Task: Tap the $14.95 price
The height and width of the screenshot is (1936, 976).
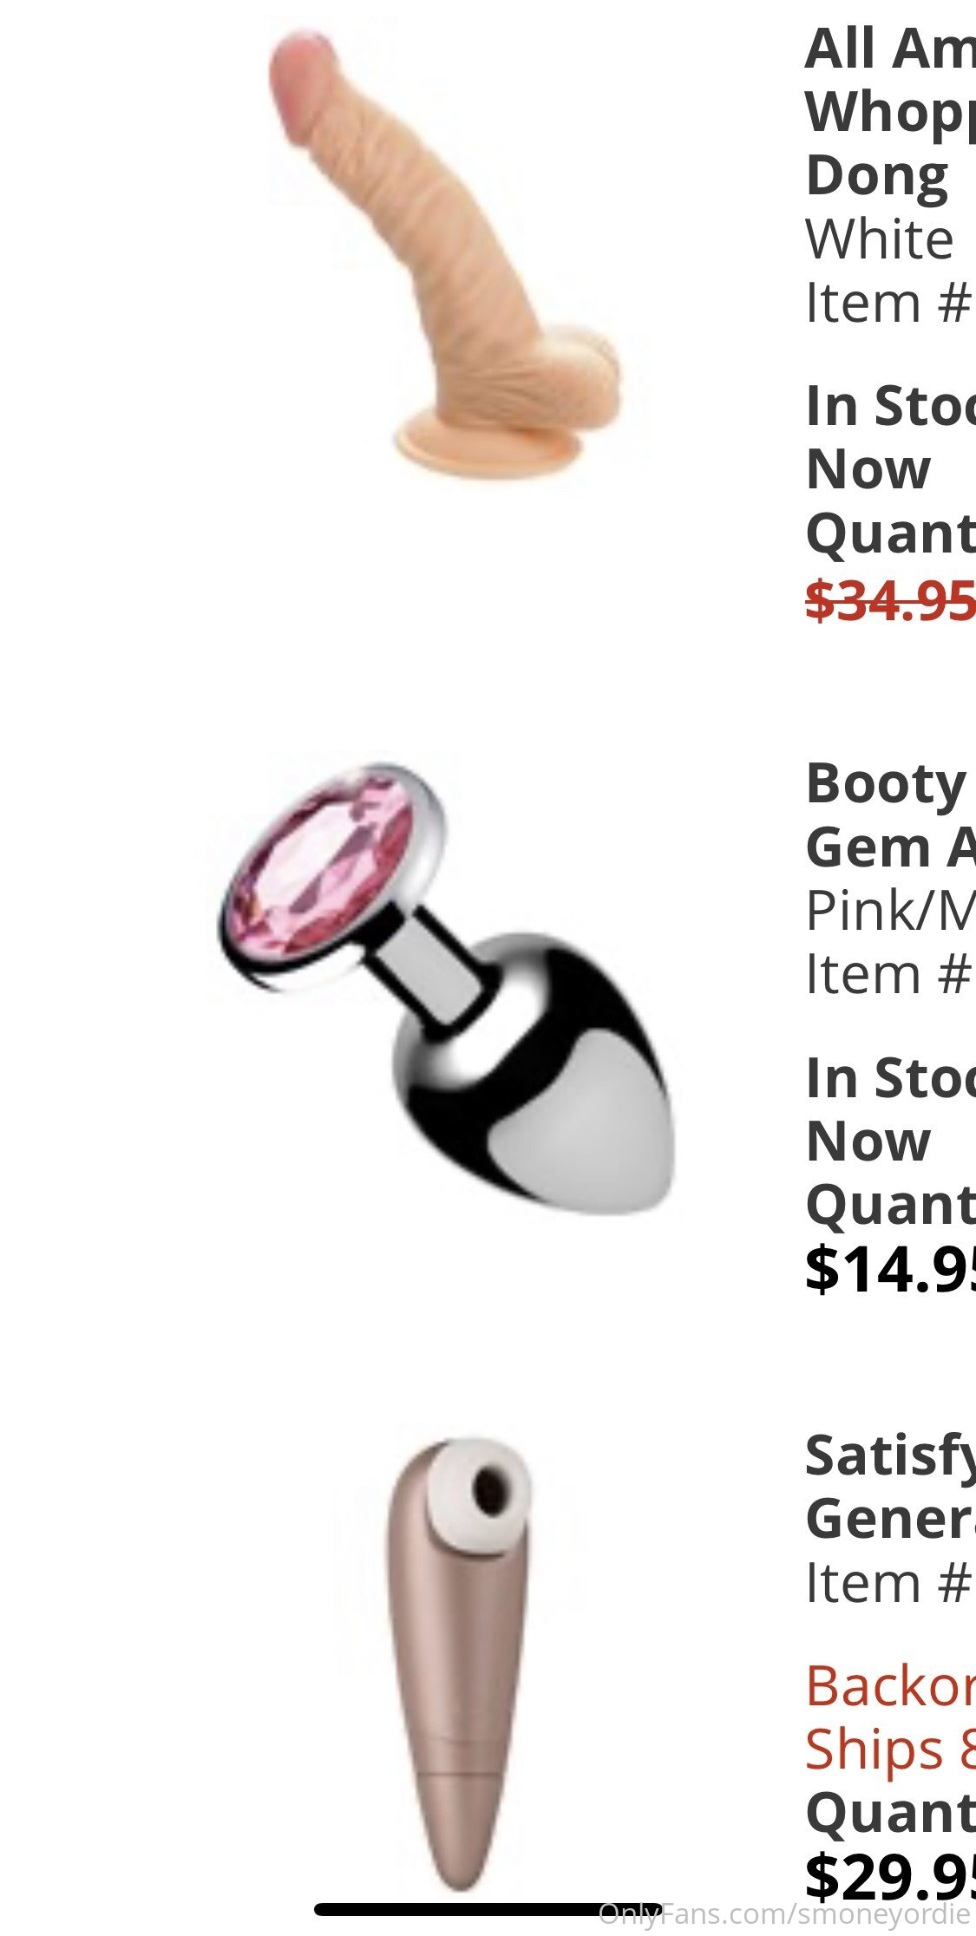Action: [x=890, y=1269]
